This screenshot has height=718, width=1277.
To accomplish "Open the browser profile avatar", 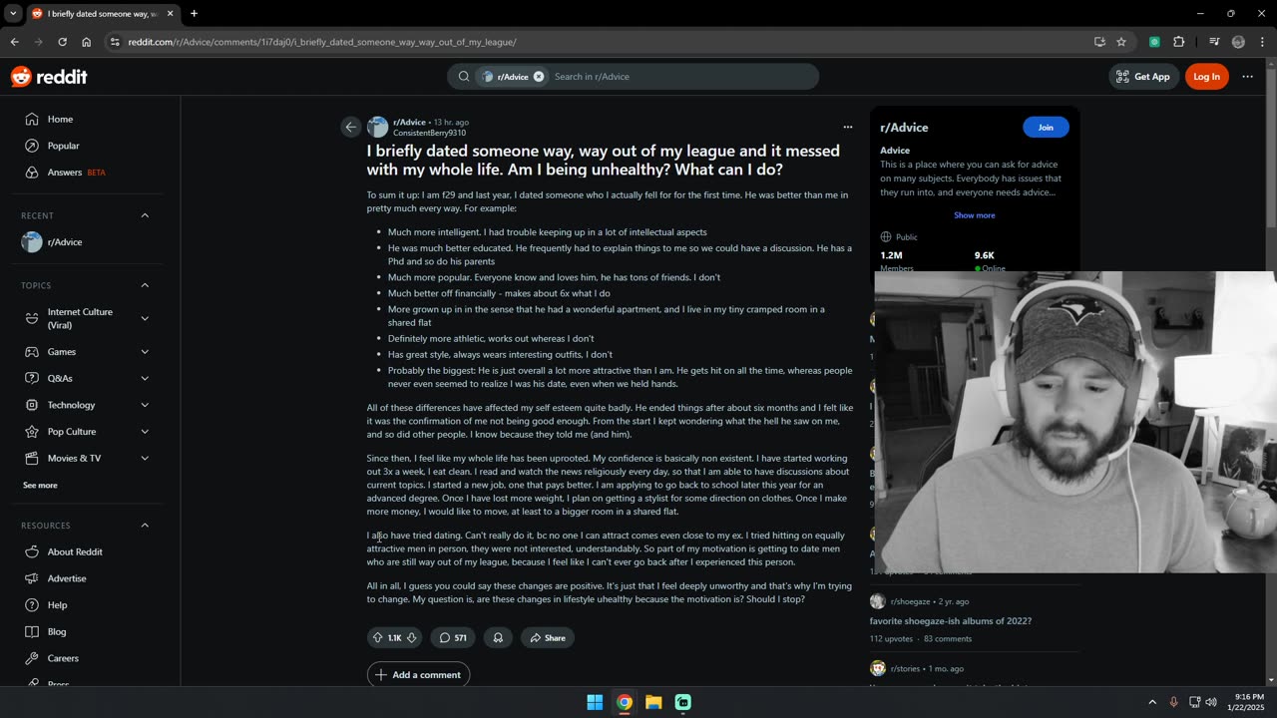I will 1238,42.
